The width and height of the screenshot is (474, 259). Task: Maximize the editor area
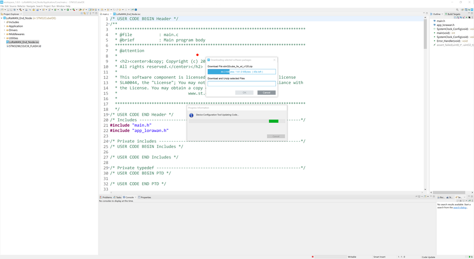pos(427,13)
